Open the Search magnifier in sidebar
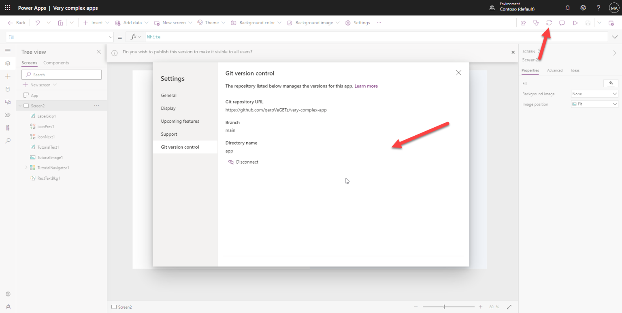This screenshot has height=313, width=622. (x=8, y=141)
